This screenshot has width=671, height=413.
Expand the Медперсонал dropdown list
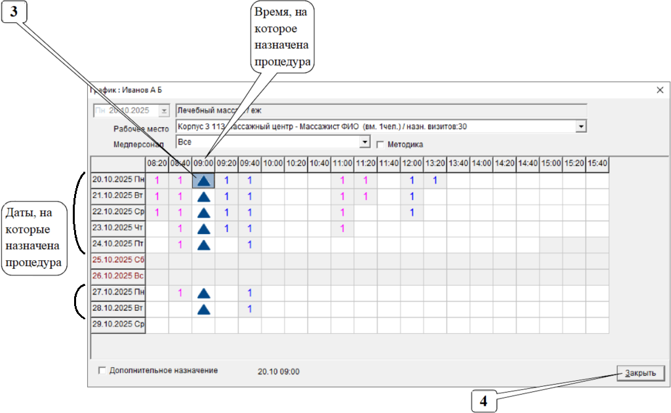[x=365, y=142]
